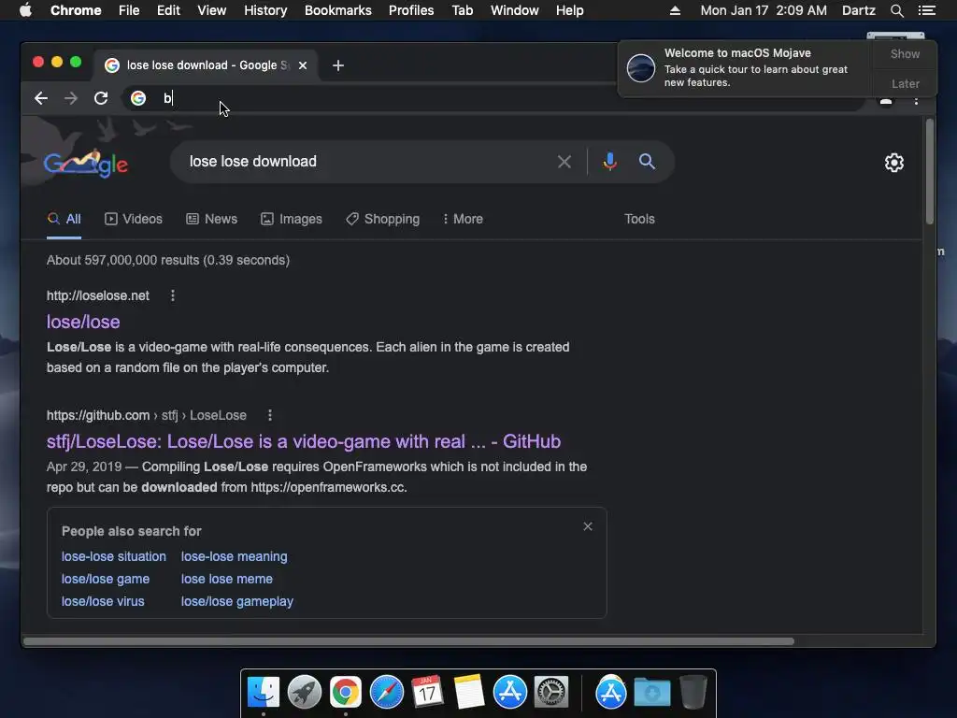This screenshot has height=718, width=957.
Task: Open options for the loselose.net result
Action: (173, 295)
